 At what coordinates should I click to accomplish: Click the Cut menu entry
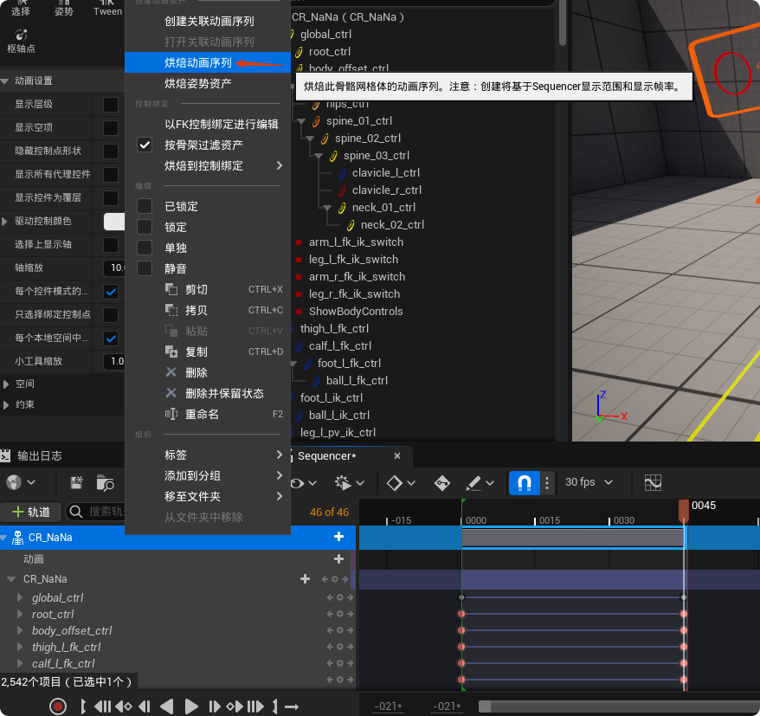(x=208, y=289)
